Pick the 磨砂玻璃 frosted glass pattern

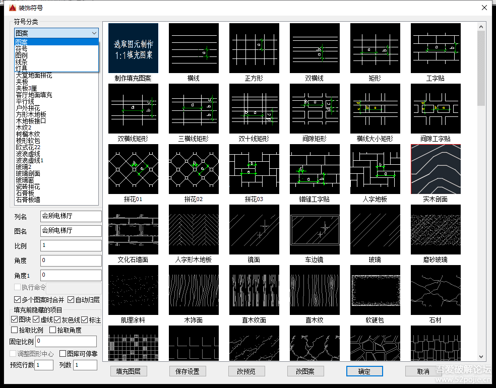click(436, 229)
